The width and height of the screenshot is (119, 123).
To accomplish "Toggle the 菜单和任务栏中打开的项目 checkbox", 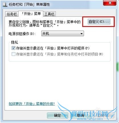I will click(13, 54).
